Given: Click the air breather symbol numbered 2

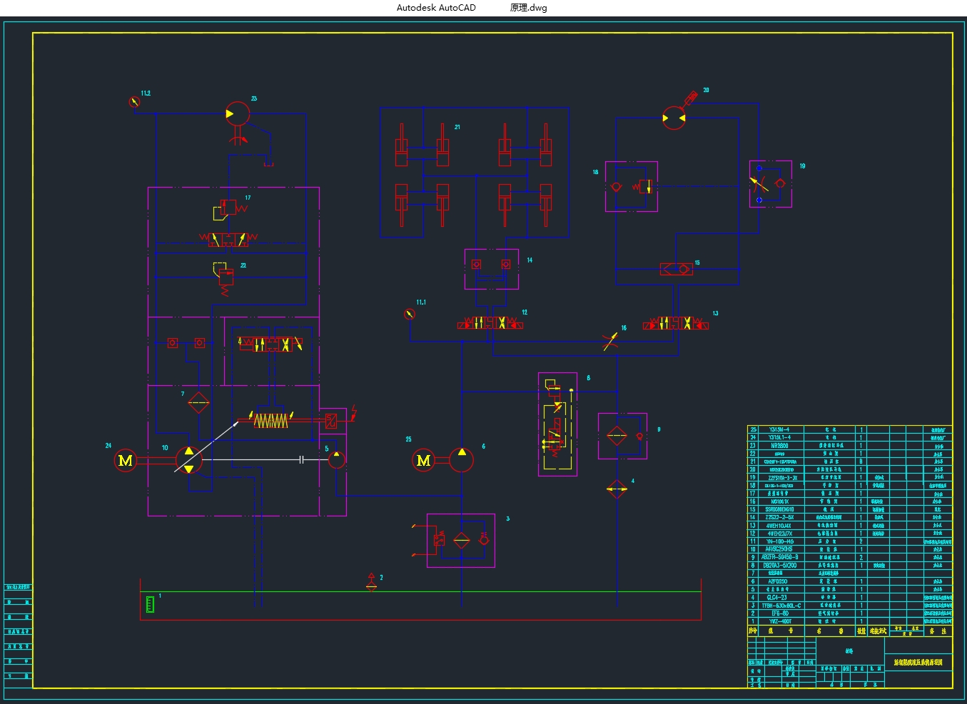Looking at the screenshot, I should (371, 582).
